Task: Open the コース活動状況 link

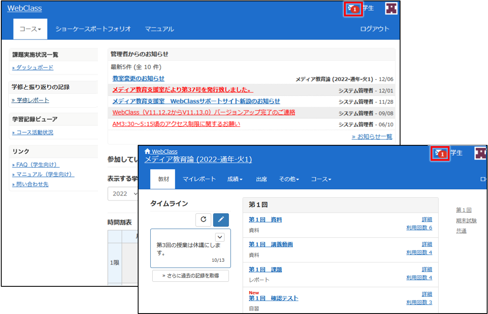Action: click(x=33, y=133)
